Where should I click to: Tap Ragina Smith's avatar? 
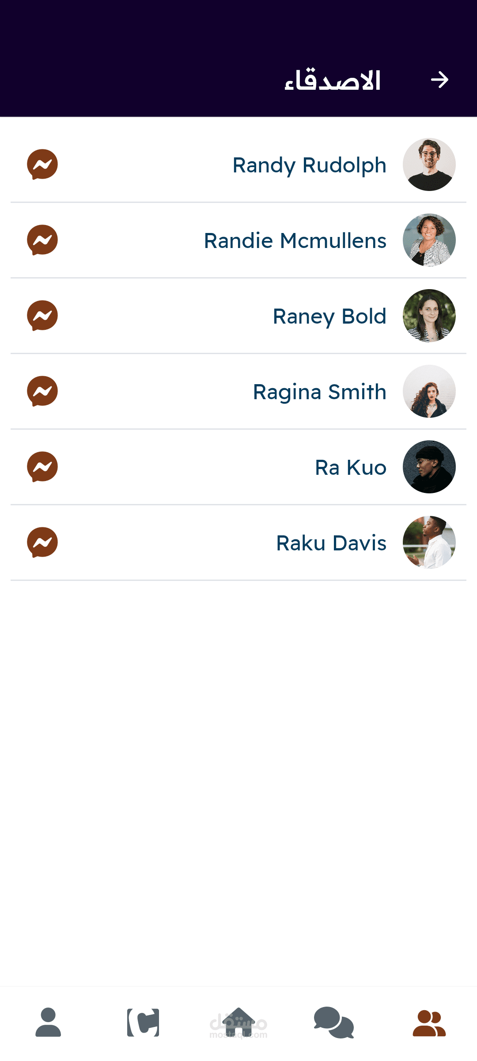click(429, 391)
